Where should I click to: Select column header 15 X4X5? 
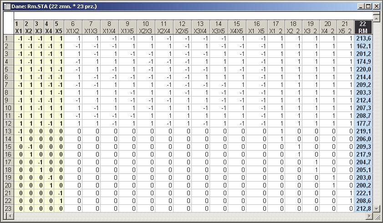click(237, 27)
